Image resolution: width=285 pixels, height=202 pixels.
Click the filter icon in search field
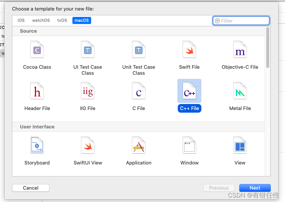217,21
